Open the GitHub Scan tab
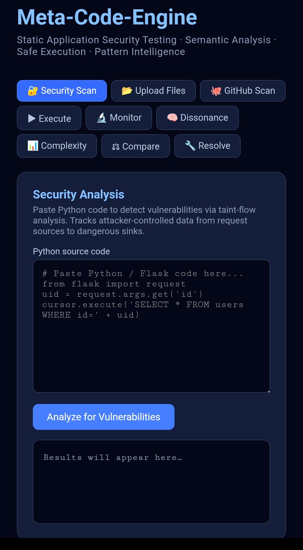This screenshot has width=303, height=550. 242,90
